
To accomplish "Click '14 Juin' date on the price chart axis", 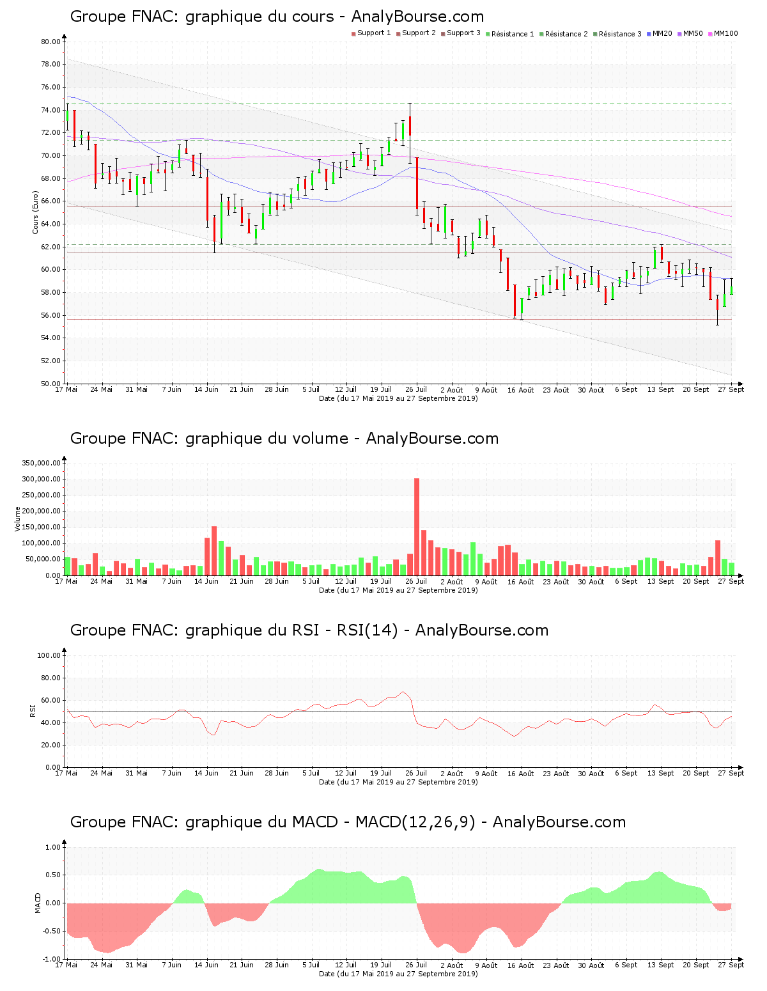I will [206, 389].
